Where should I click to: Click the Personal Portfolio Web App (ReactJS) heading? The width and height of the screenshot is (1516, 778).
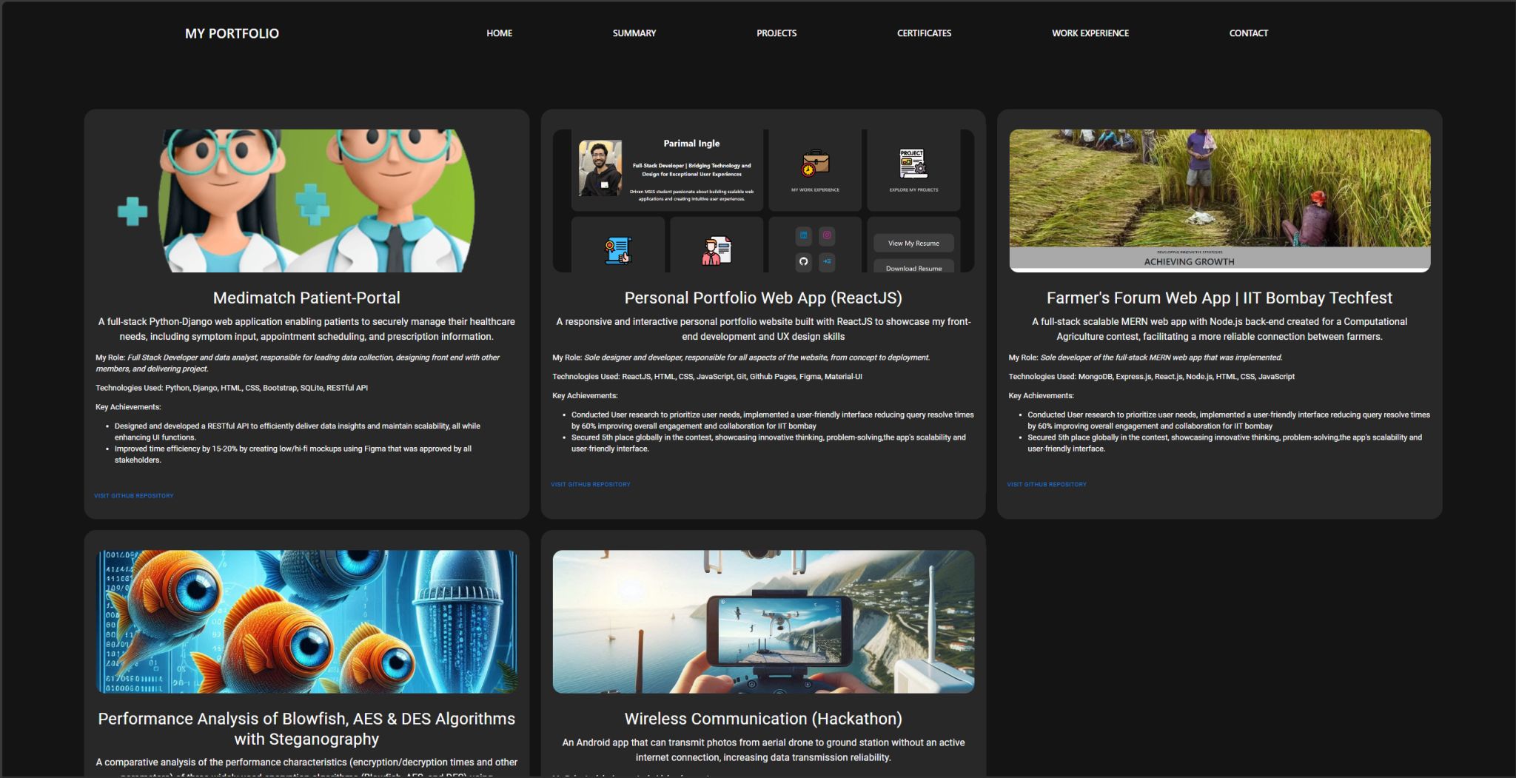[x=763, y=298]
